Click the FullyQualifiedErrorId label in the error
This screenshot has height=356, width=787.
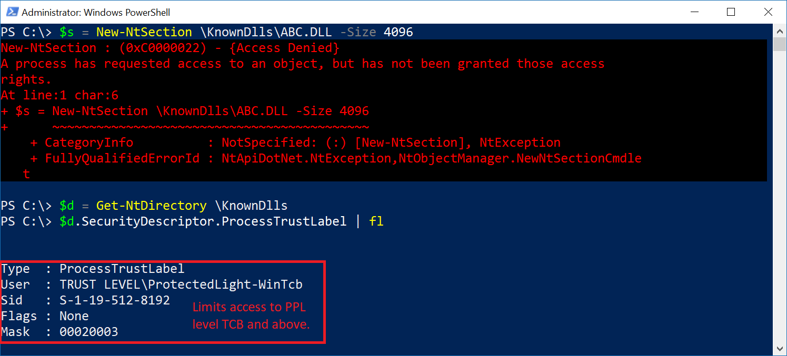click(122, 158)
